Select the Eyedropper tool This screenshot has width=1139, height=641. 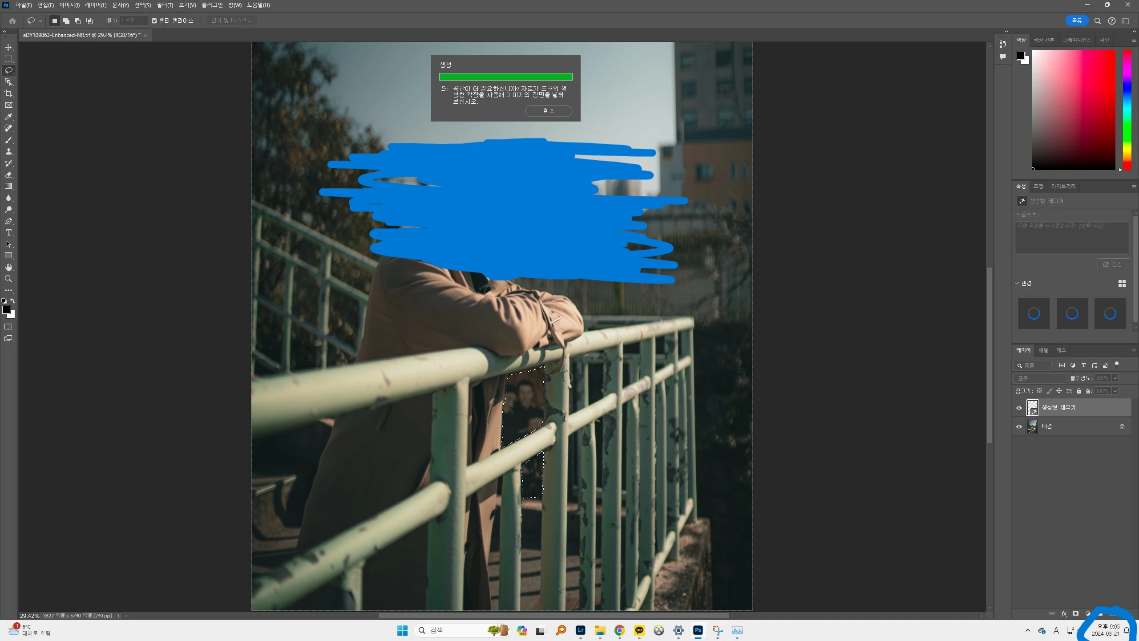tap(8, 117)
